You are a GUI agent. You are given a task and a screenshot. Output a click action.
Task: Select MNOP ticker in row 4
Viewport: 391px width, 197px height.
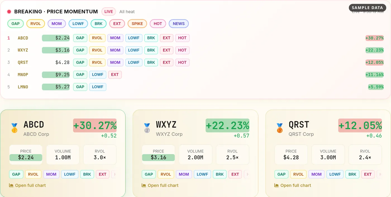pyautogui.click(x=23, y=75)
